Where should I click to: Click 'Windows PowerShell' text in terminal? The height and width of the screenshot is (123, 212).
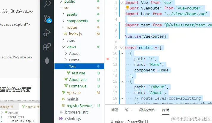click(130, 122)
